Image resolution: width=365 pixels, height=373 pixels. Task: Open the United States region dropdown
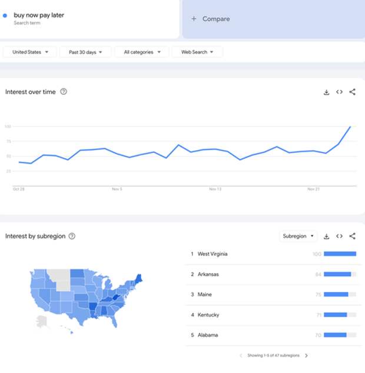coord(30,52)
